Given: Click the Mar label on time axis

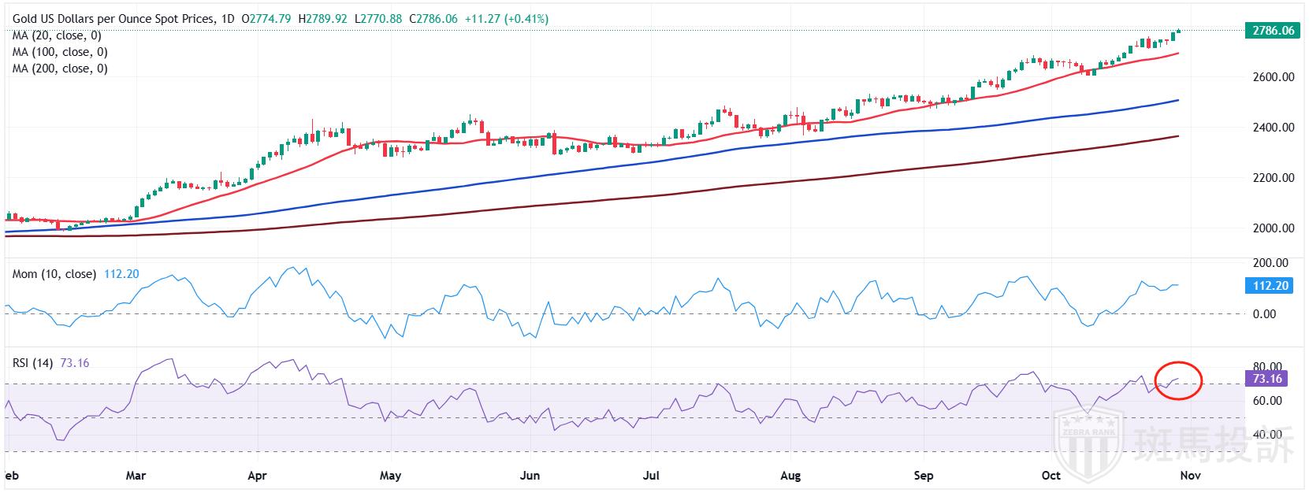Looking at the screenshot, I should [x=136, y=476].
